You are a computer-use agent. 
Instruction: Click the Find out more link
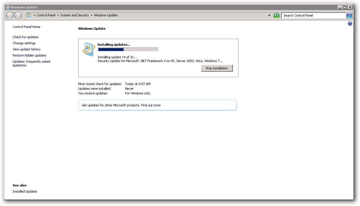151,105
